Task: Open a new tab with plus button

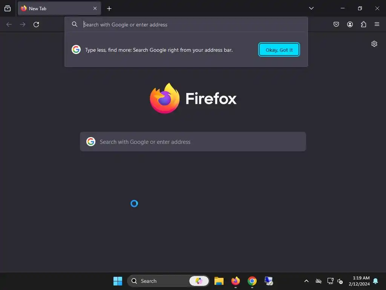Action: pos(109,9)
